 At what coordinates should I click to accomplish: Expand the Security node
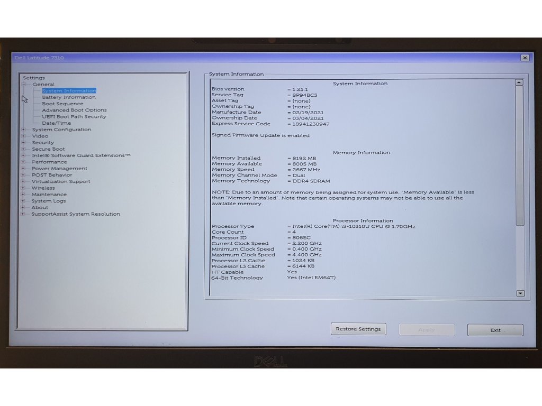click(x=23, y=143)
